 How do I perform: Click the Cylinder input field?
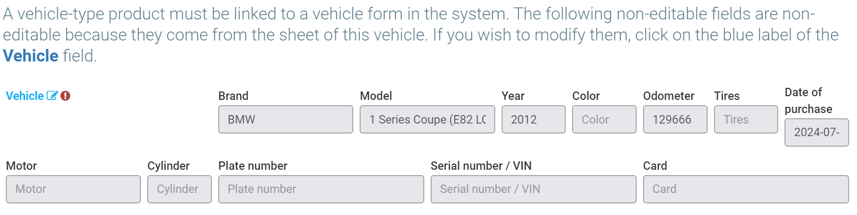click(179, 189)
